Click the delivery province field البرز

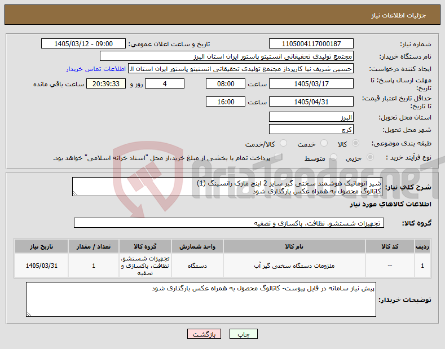click(311, 117)
